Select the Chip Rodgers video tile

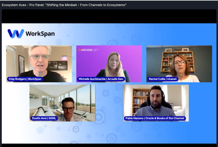coord(39,64)
